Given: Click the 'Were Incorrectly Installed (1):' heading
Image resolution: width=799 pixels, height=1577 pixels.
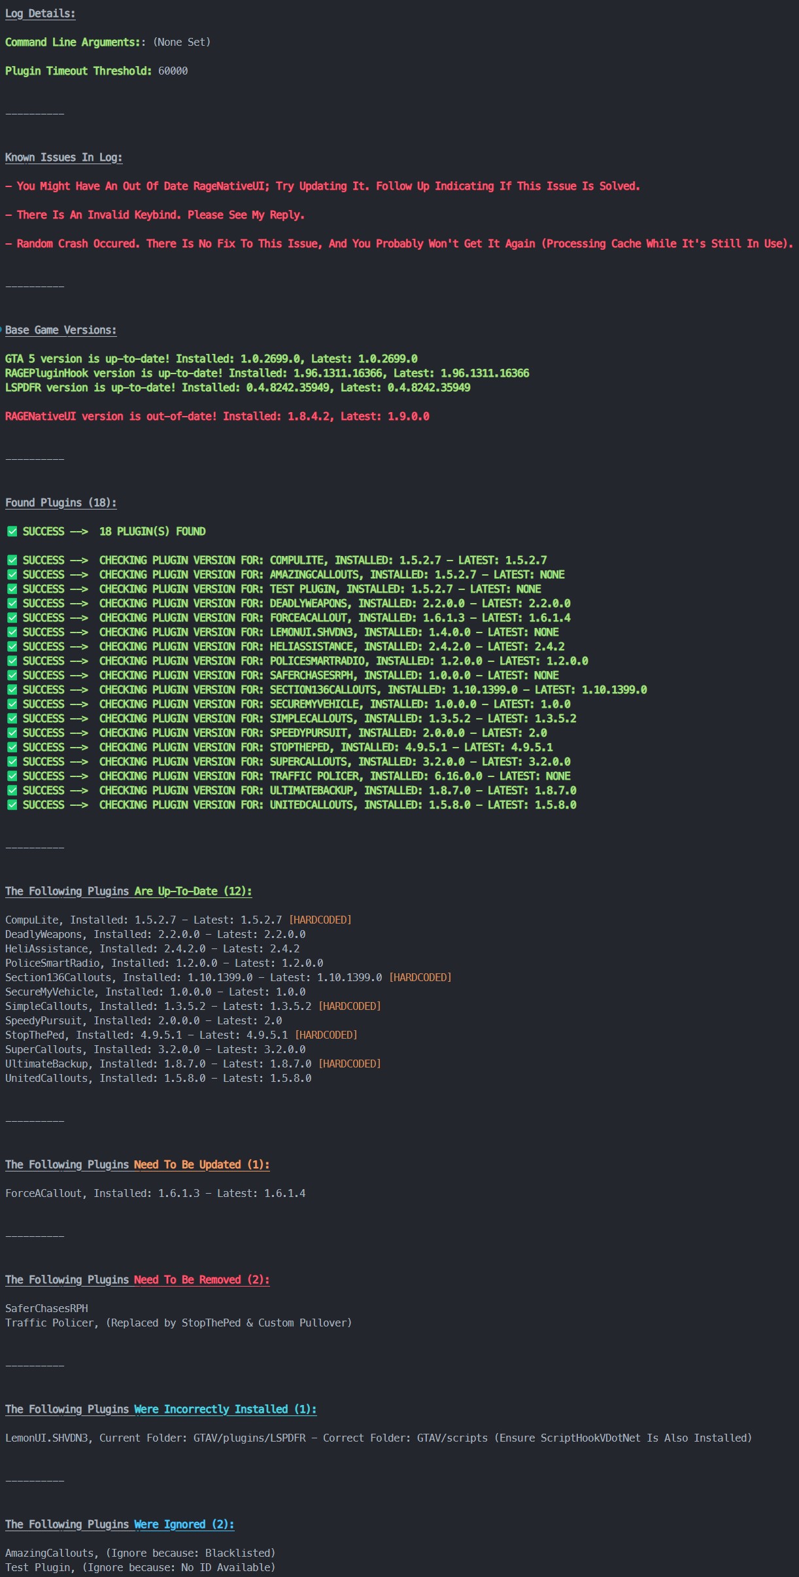Looking at the screenshot, I should pyautogui.click(x=226, y=1410).
